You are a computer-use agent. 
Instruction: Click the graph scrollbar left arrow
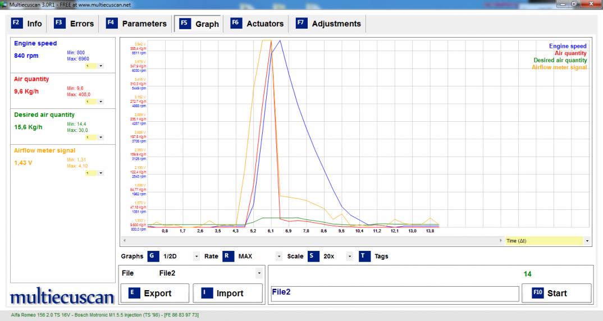coord(124,240)
